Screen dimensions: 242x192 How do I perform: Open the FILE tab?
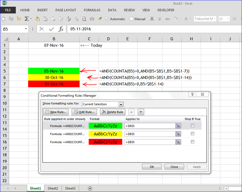click(x=8, y=10)
